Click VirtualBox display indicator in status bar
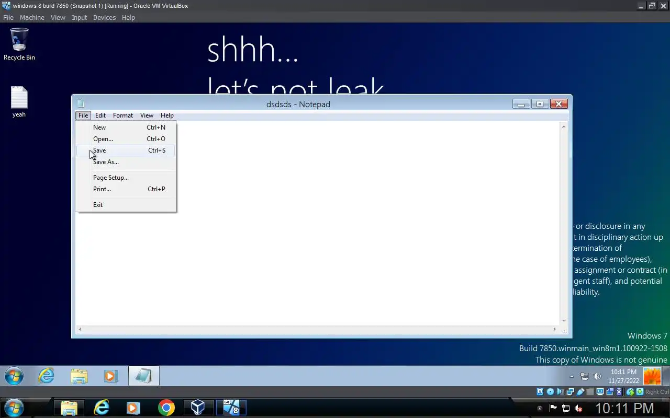This screenshot has width=670, height=418. [x=600, y=392]
